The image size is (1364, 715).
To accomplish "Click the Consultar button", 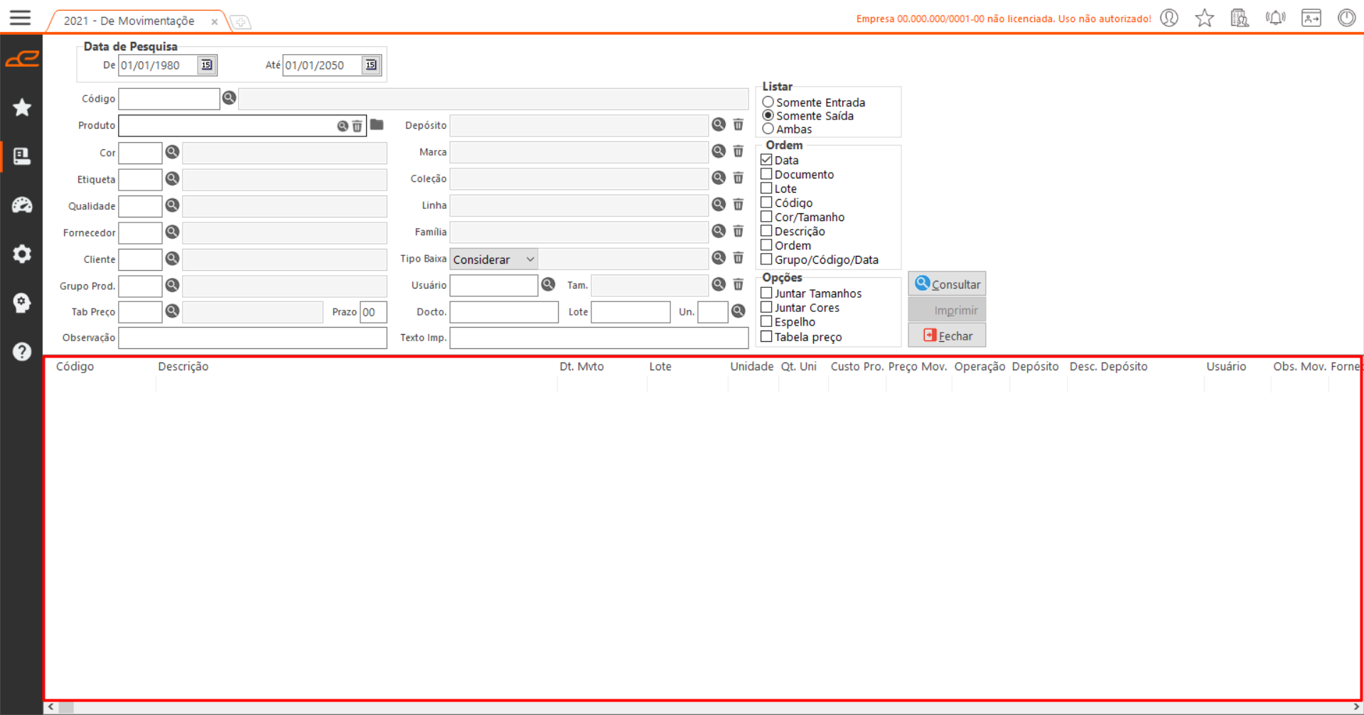I will (x=947, y=284).
